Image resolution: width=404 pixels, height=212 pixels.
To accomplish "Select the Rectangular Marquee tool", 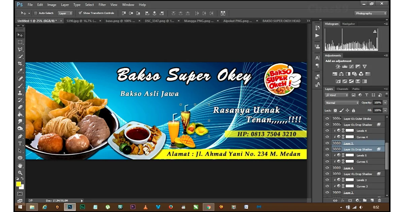I will tap(20, 42).
